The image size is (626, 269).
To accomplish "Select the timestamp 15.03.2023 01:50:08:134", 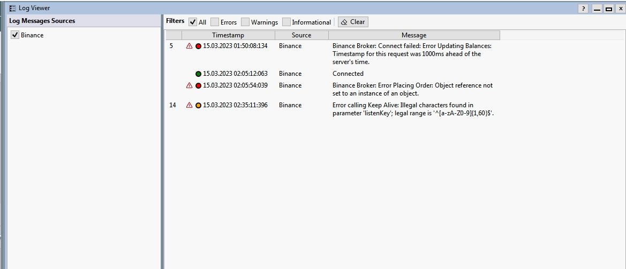I will pos(235,46).
